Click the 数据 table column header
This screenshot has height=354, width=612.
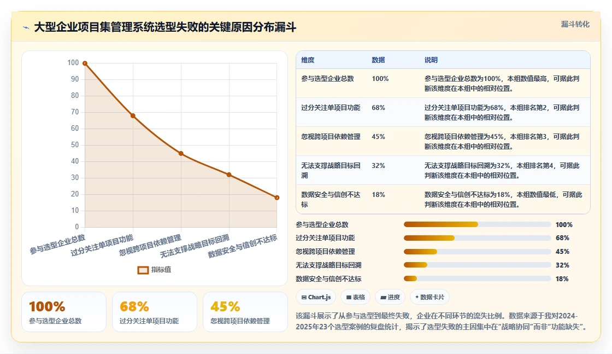(x=378, y=60)
